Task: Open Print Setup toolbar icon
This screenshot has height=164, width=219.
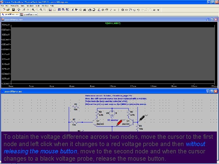Action: pyautogui.click(x=90, y=10)
